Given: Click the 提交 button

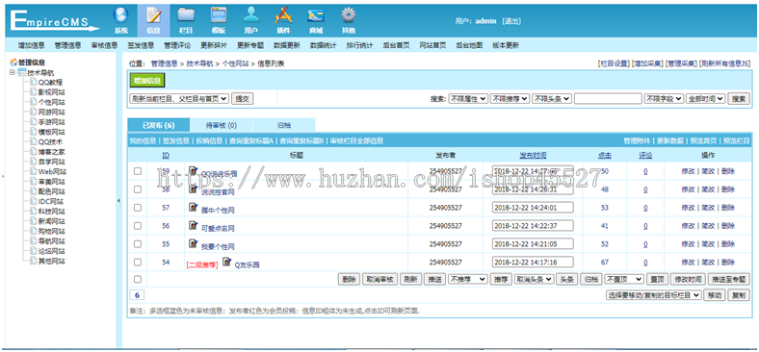Looking at the screenshot, I should (x=242, y=99).
